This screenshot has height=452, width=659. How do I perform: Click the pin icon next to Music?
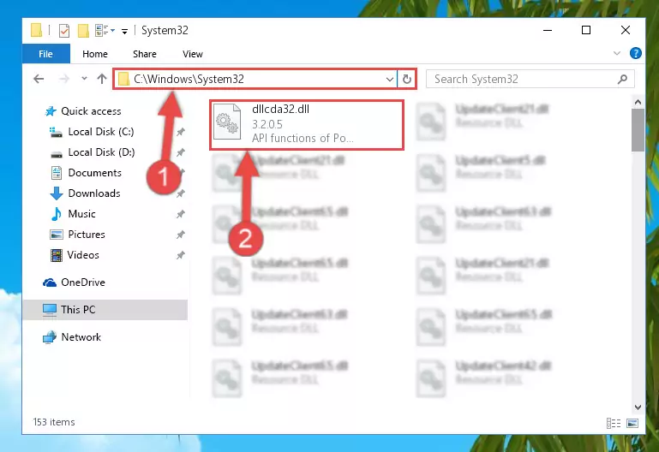click(180, 214)
